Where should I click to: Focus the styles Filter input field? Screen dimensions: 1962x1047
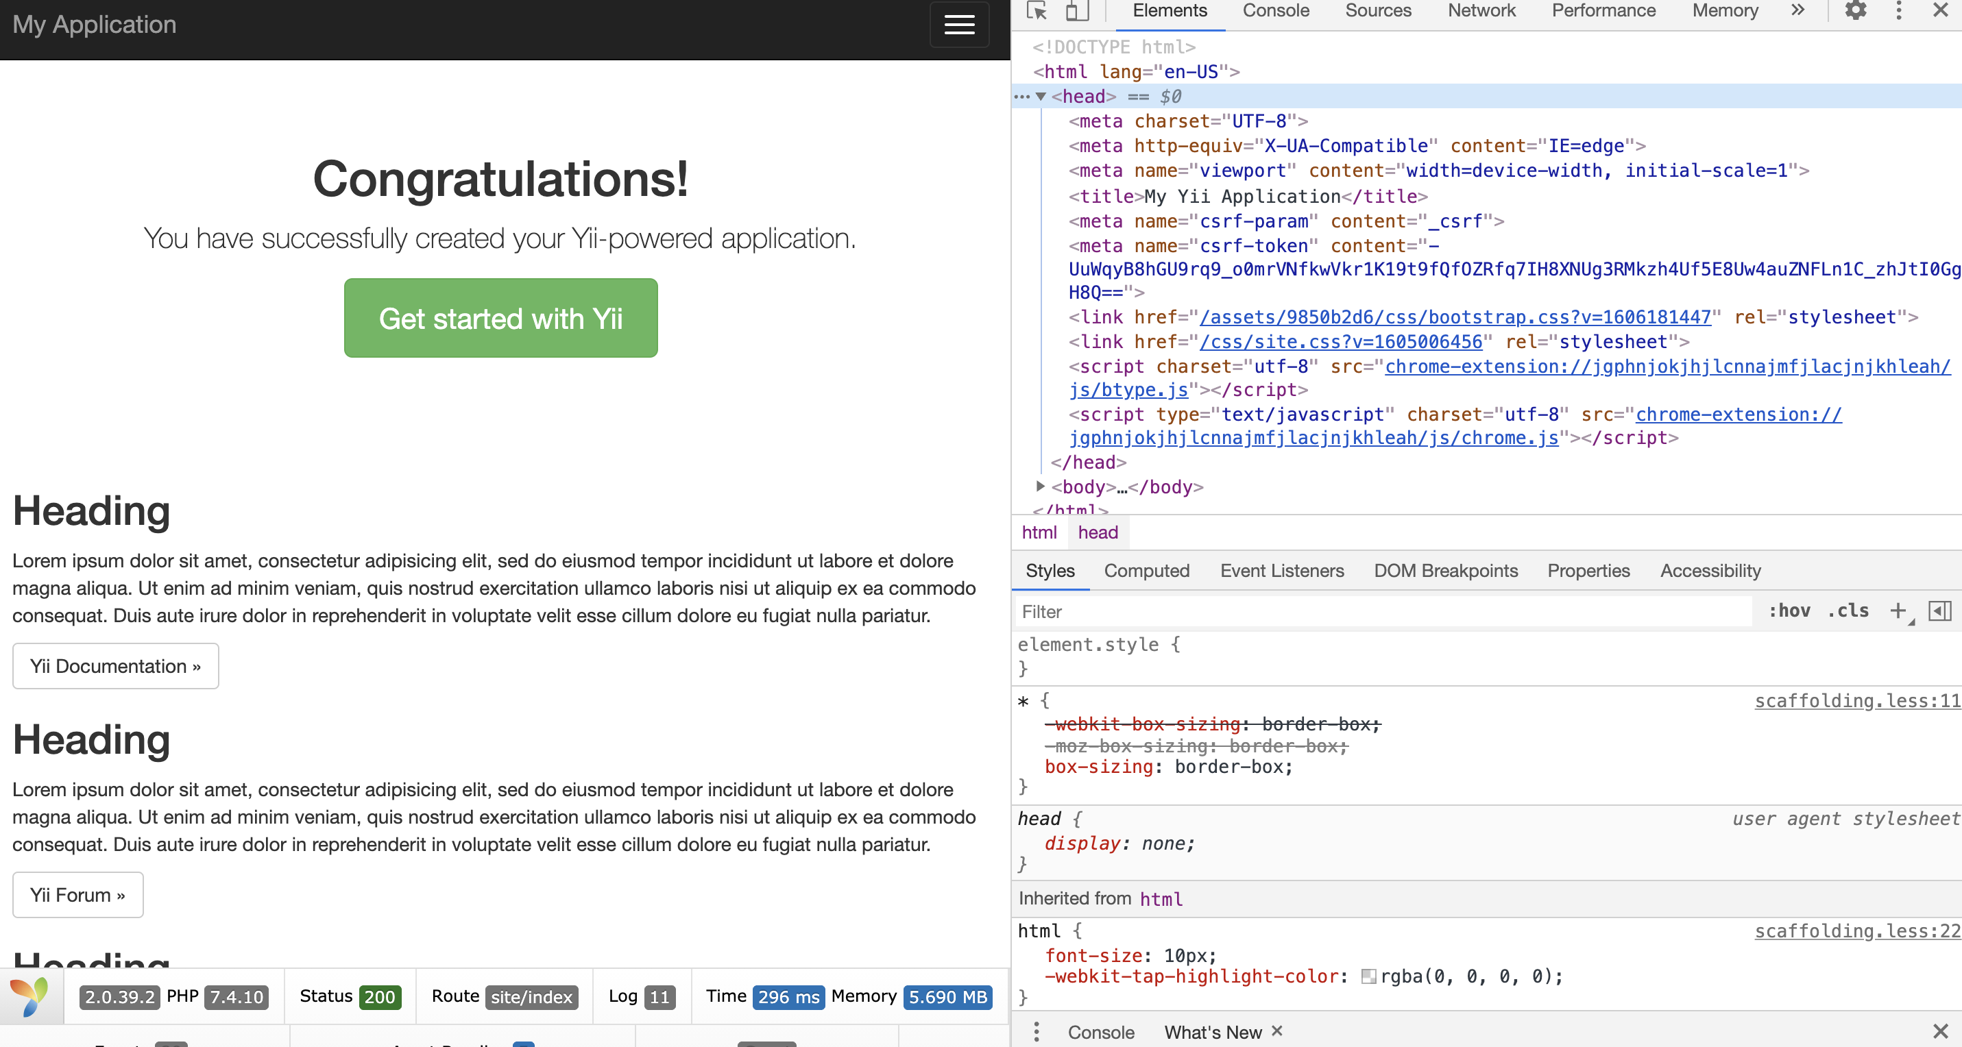pyautogui.click(x=1383, y=611)
